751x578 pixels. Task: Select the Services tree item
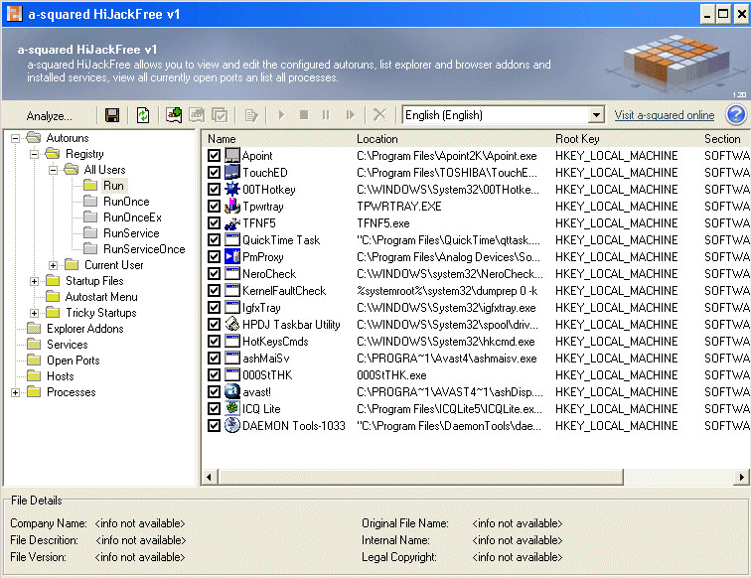tap(68, 345)
